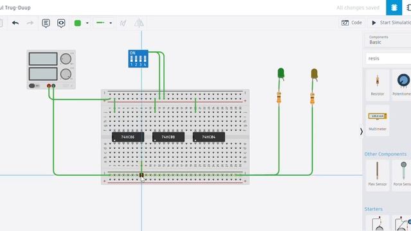The width and height of the screenshot is (411, 231).
Task: Click the component search field containing resis
Action: coord(389,58)
